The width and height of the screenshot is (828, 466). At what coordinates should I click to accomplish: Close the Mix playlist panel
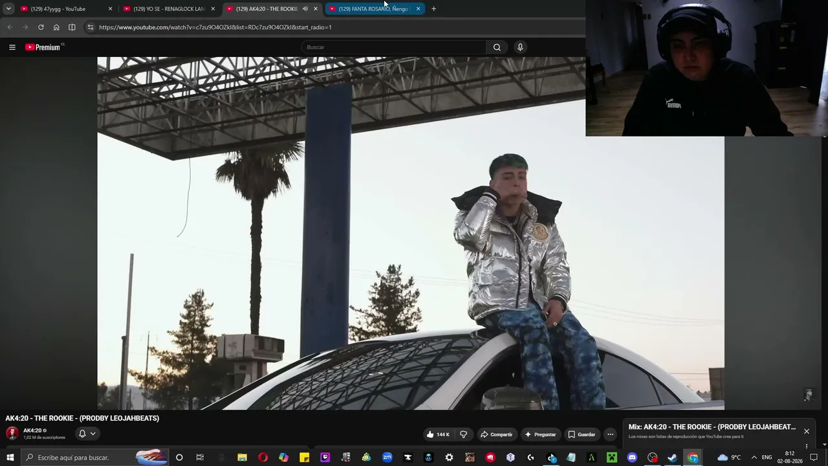point(807,431)
